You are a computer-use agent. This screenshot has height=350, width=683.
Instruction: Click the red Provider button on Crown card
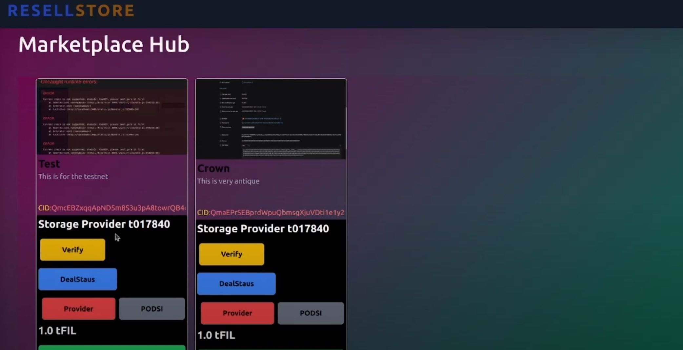pos(237,313)
